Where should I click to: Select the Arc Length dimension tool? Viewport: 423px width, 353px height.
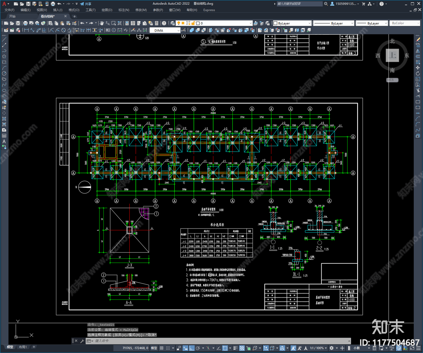click(x=38, y=30)
